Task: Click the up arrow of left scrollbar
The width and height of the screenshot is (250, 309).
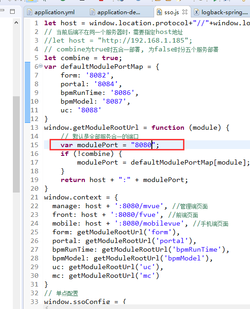Action: (x=17, y=22)
